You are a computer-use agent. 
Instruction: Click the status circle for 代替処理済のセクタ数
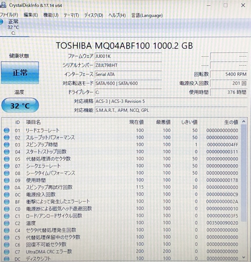pos(7,159)
